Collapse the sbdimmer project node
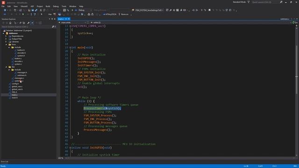 3,33
